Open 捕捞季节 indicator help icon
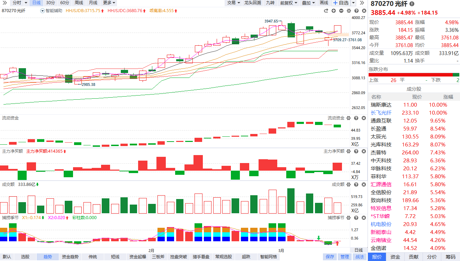460x261 pixels. click(356, 218)
